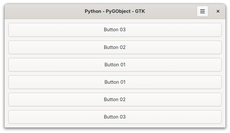Expand the header bar menu button
The width and height of the screenshot is (230, 133).
click(x=203, y=11)
